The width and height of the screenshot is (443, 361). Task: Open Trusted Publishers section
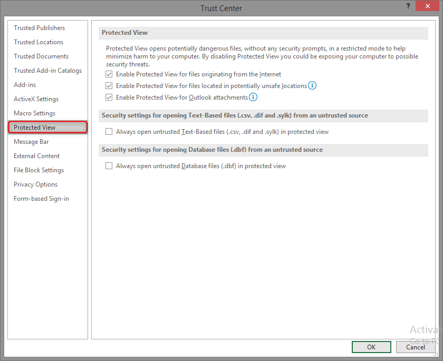pyautogui.click(x=39, y=28)
